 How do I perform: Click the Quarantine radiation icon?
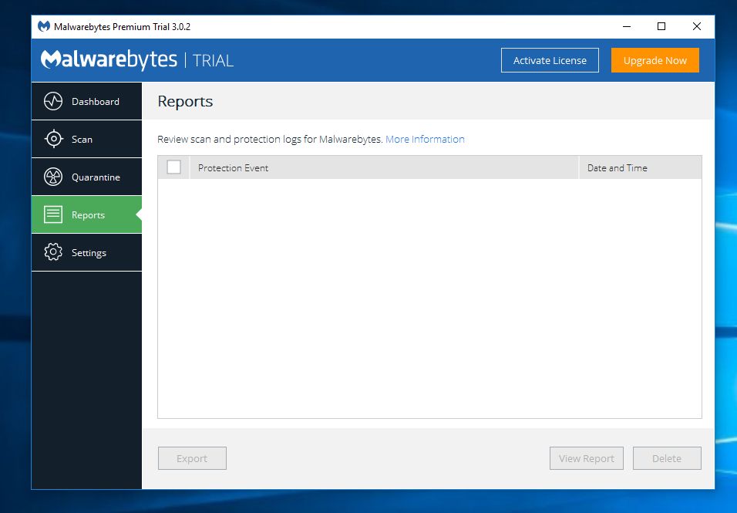(53, 177)
